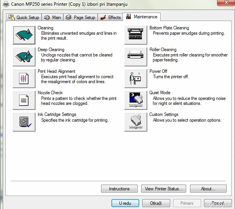Click the "Custom Settings" heading text
The height and width of the screenshot is (209, 235).
point(164,114)
